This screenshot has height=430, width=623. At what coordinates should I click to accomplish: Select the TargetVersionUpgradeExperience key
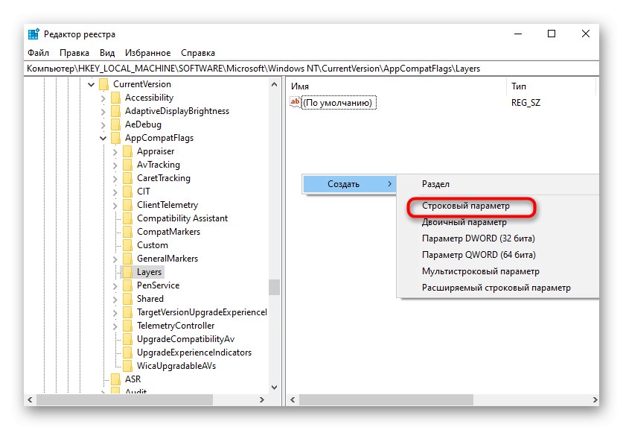[202, 312]
